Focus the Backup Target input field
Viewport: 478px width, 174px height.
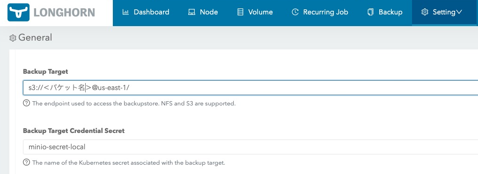[250, 88]
